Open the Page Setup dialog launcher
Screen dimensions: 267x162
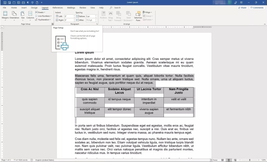click(53, 24)
